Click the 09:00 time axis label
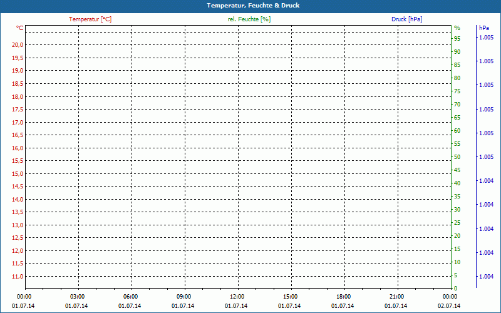Screen dimensions: 501x313 coord(183,297)
